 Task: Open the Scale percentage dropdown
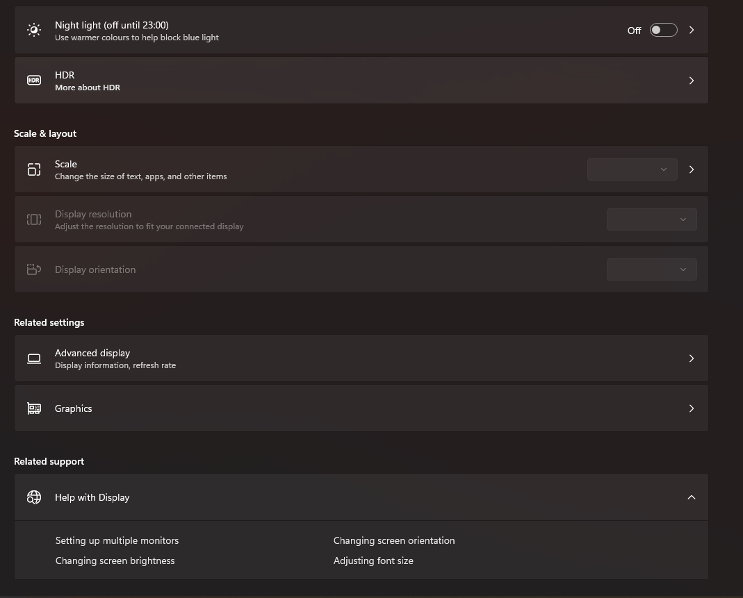[632, 169]
